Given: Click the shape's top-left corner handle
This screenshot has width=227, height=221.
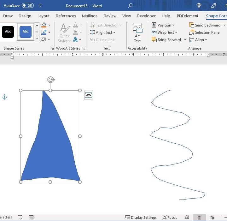Looking at the screenshot, I should [21, 91].
